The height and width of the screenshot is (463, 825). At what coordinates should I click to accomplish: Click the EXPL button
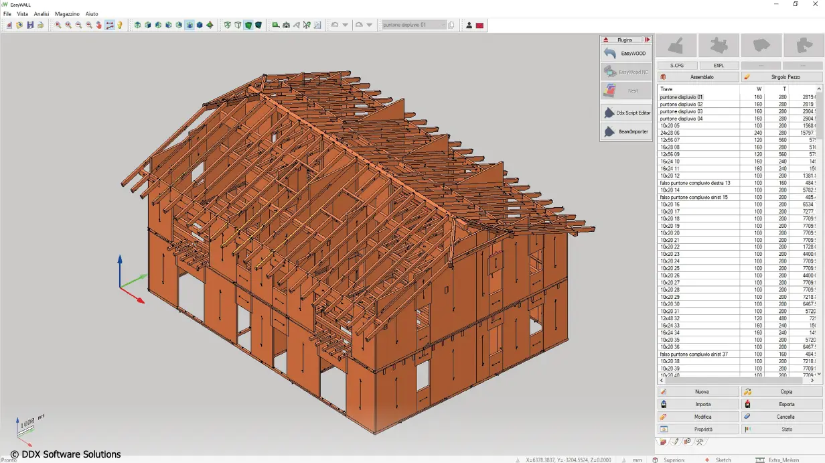pyautogui.click(x=719, y=66)
